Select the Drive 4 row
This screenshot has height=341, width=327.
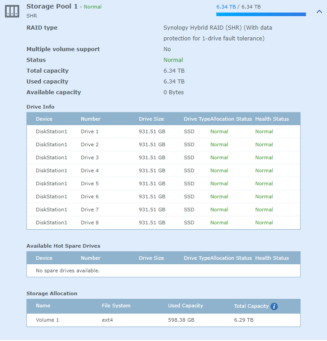[163, 170]
